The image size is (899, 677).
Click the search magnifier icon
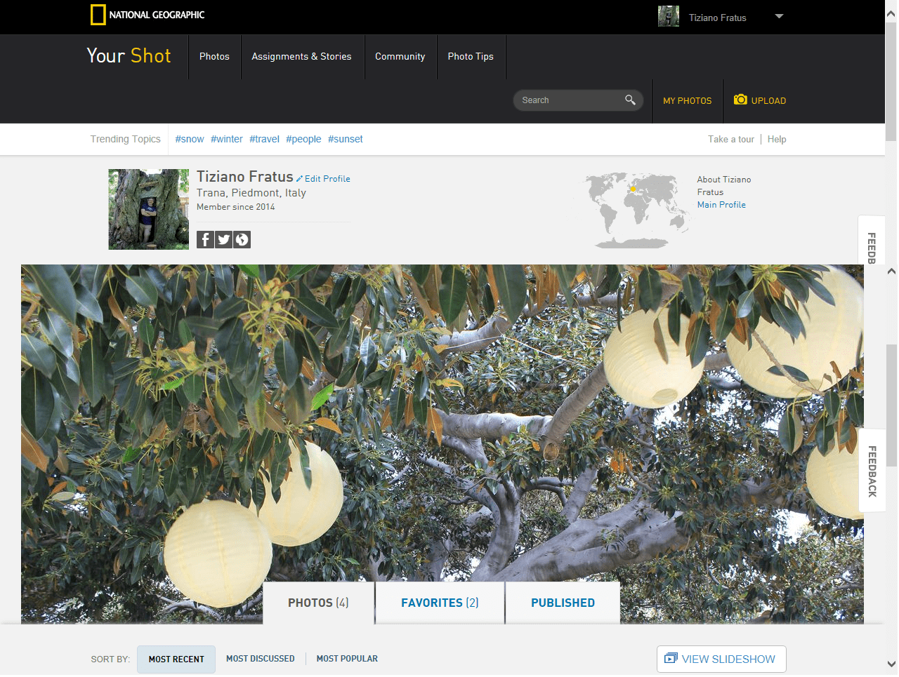point(630,100)
